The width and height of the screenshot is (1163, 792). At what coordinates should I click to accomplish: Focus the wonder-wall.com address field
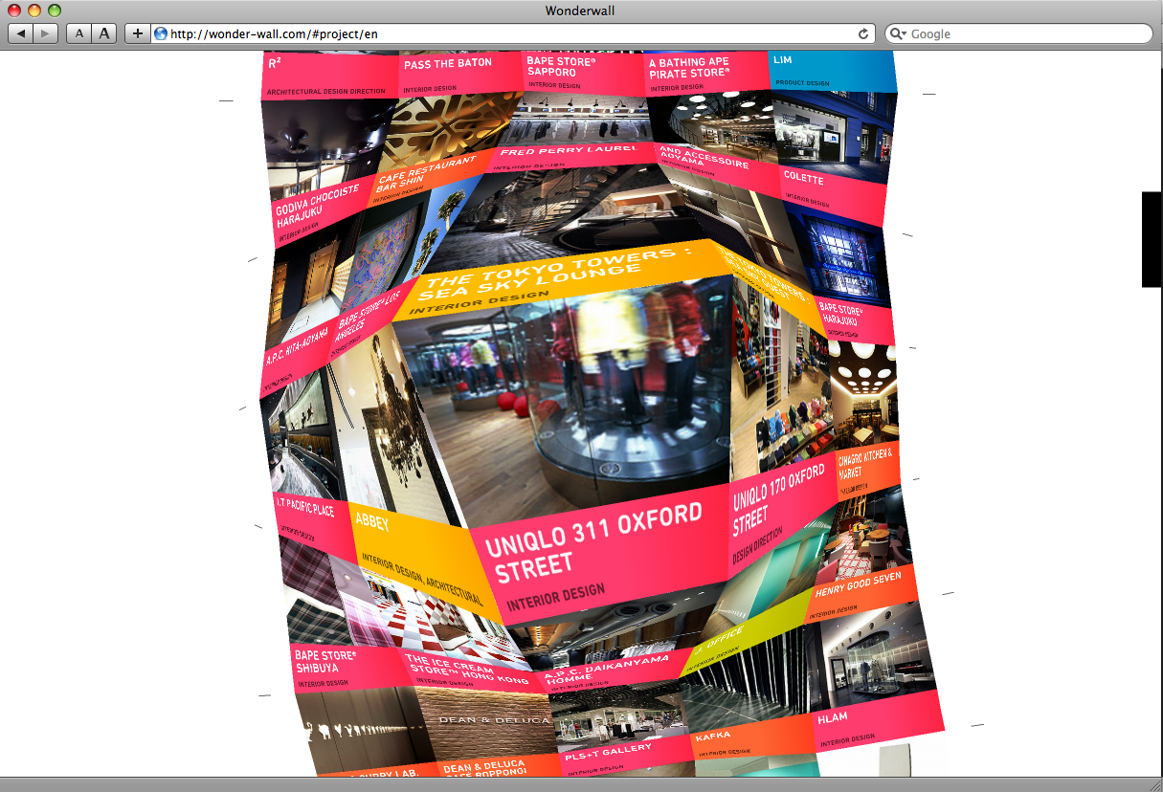click(x=512, y=33)
